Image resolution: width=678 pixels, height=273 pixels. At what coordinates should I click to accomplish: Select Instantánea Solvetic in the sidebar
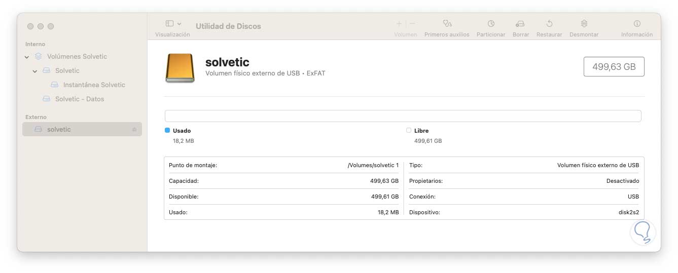[94, 85]
